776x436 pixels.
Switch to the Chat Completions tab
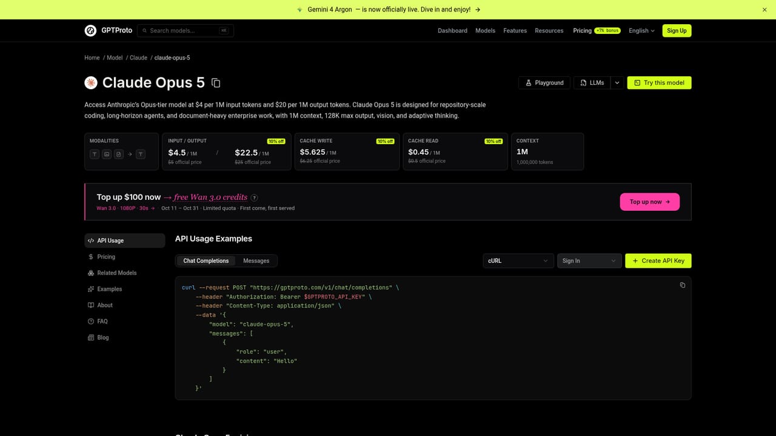pos(206,261)
